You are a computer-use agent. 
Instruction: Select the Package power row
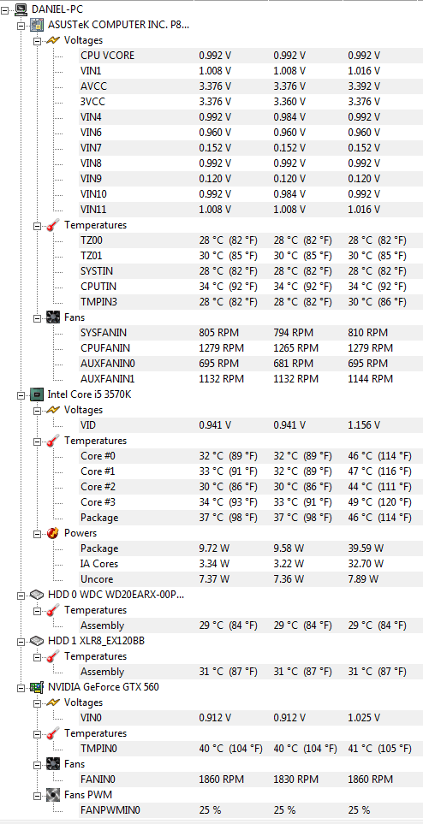[250, 548]
